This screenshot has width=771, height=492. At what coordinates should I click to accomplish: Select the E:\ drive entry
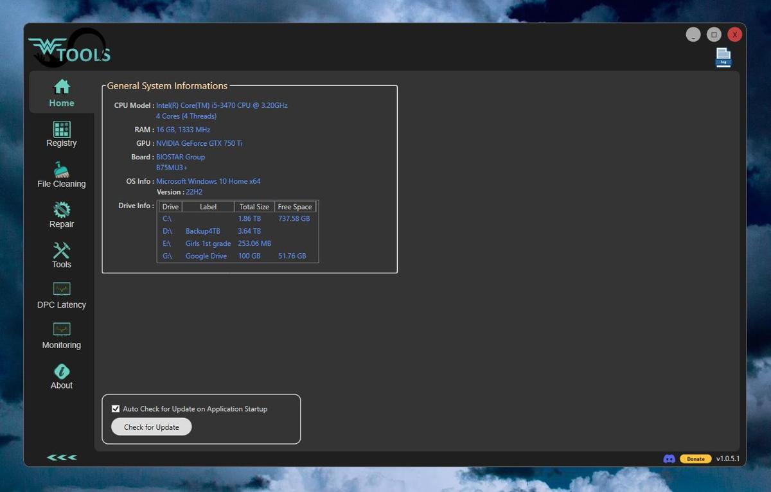click(167, 243)
